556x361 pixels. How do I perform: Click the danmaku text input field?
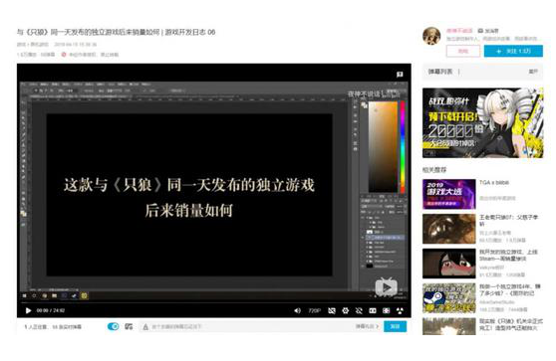(248, 326)
